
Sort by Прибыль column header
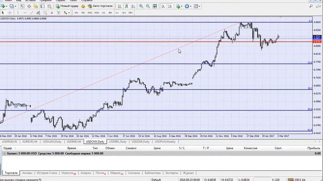pos(313,148)
